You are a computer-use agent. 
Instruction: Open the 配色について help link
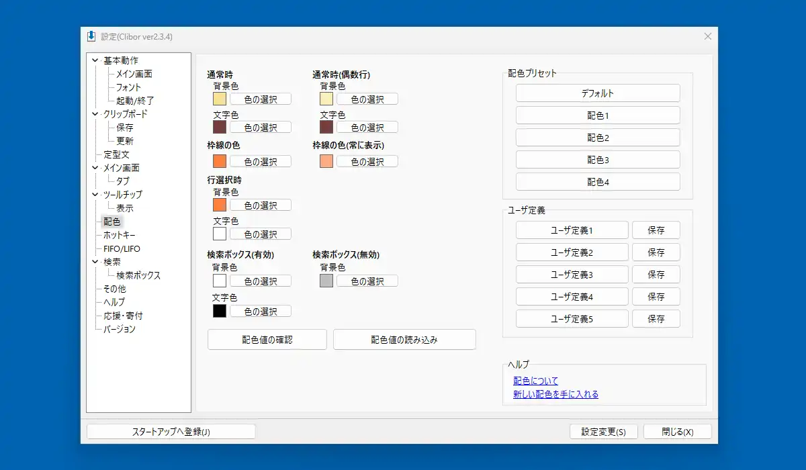(x=535, y=381)
